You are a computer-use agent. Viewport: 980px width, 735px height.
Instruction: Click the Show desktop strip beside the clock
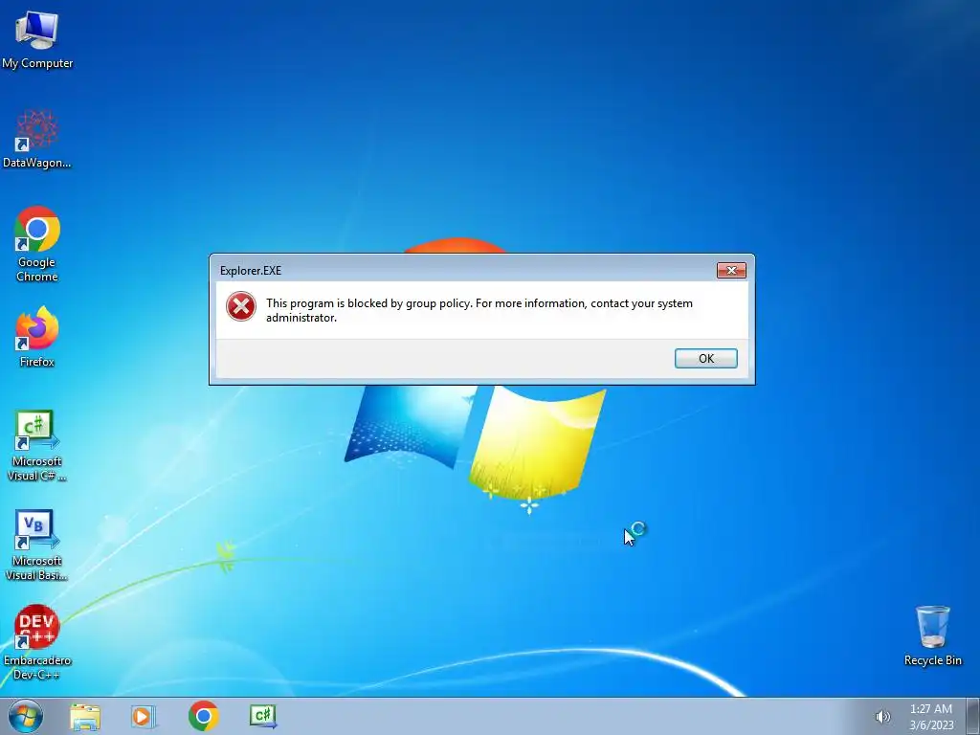pos(973,716)
